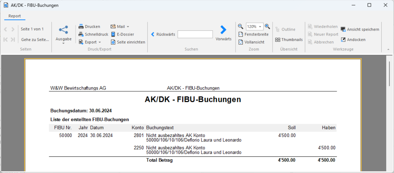The height and width of the screenshot is (173, 394).
Task: Toggle the Thumbnails overview
Action: [x=289, y=40]
